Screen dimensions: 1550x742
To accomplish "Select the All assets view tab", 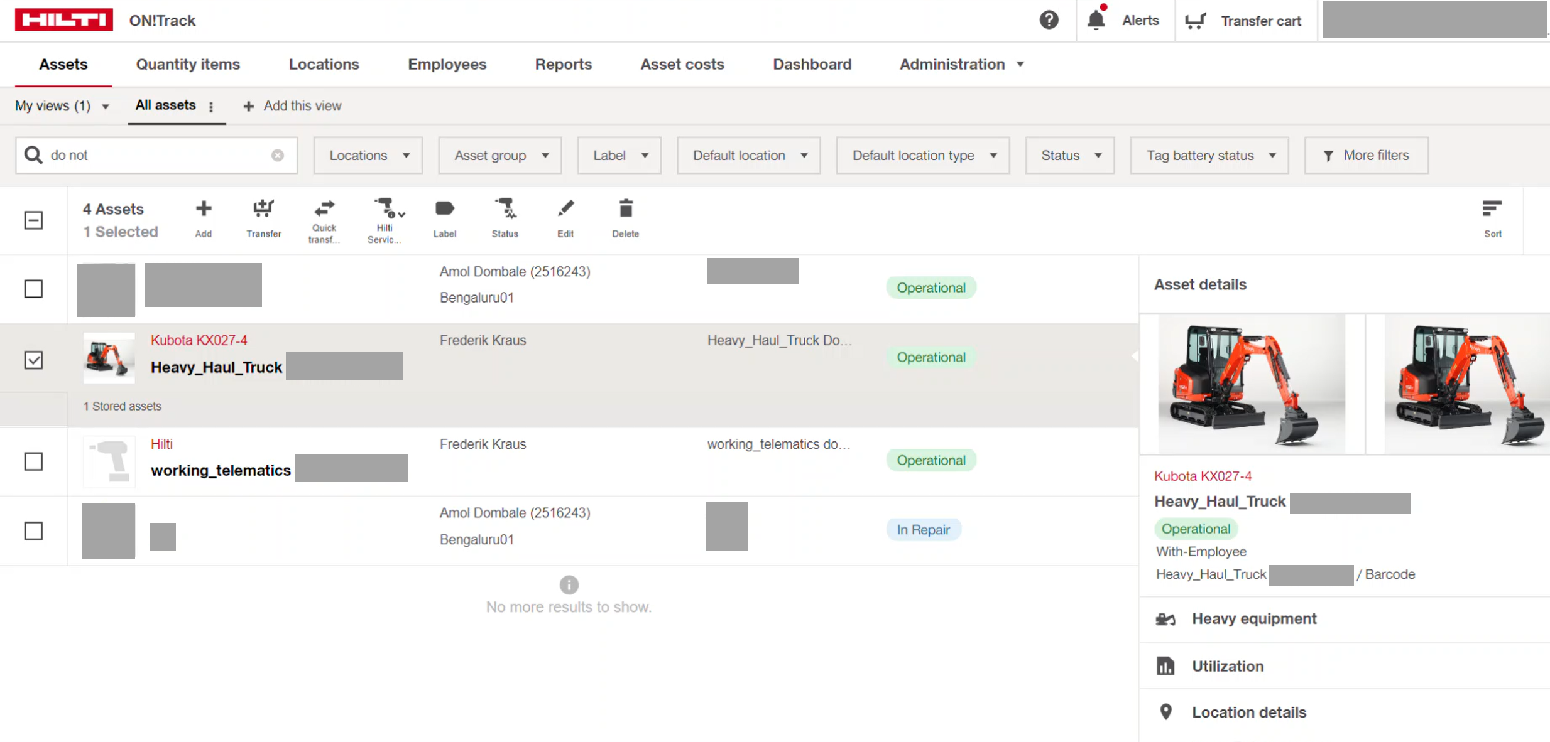I will (165, 105).
